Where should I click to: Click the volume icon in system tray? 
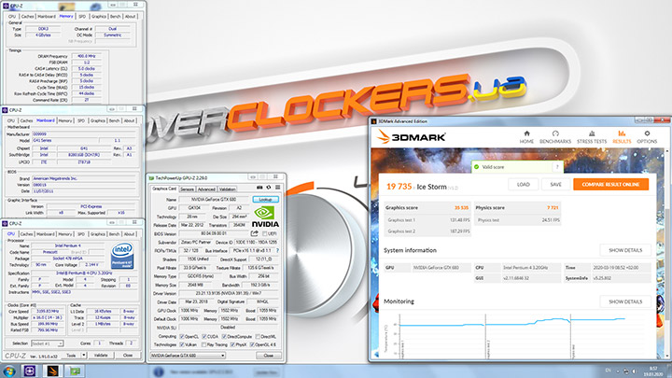pyautogui.click(x=634, y=371)
